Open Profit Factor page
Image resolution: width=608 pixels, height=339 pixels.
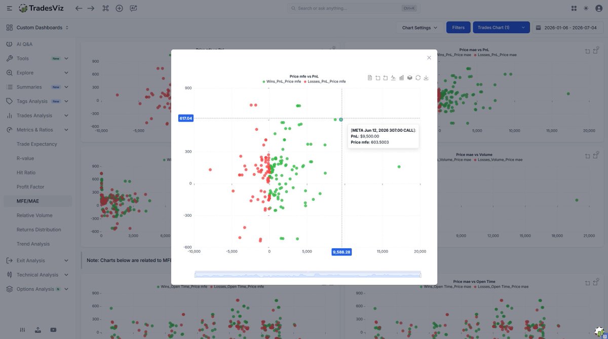coord(30,186)
